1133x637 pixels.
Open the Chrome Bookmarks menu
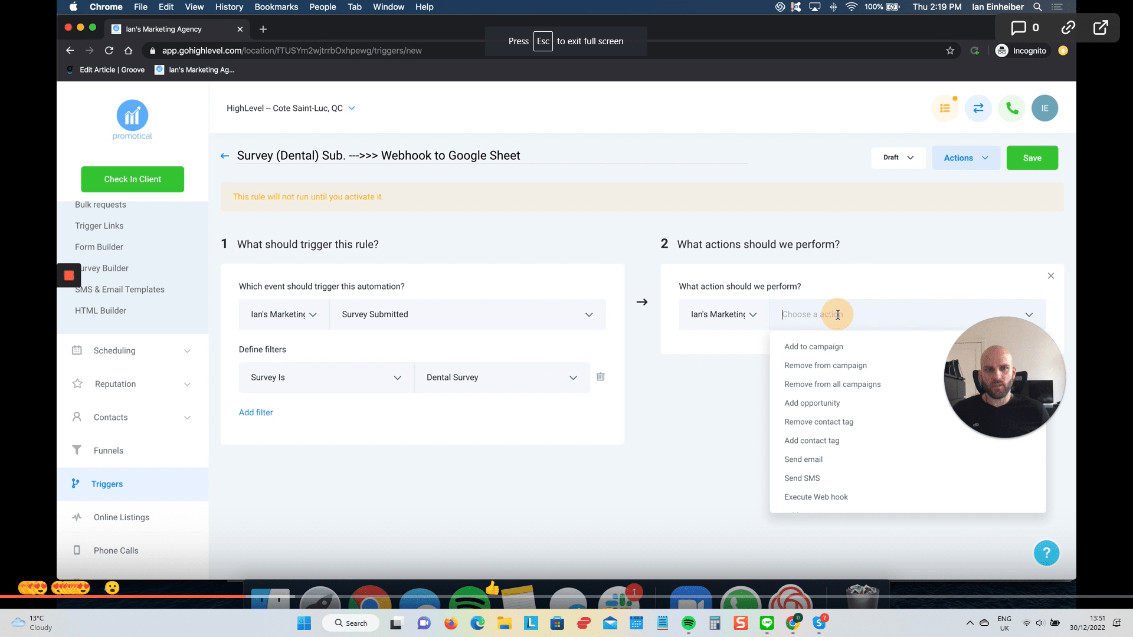pyautogui.click(x=276, y=7)
